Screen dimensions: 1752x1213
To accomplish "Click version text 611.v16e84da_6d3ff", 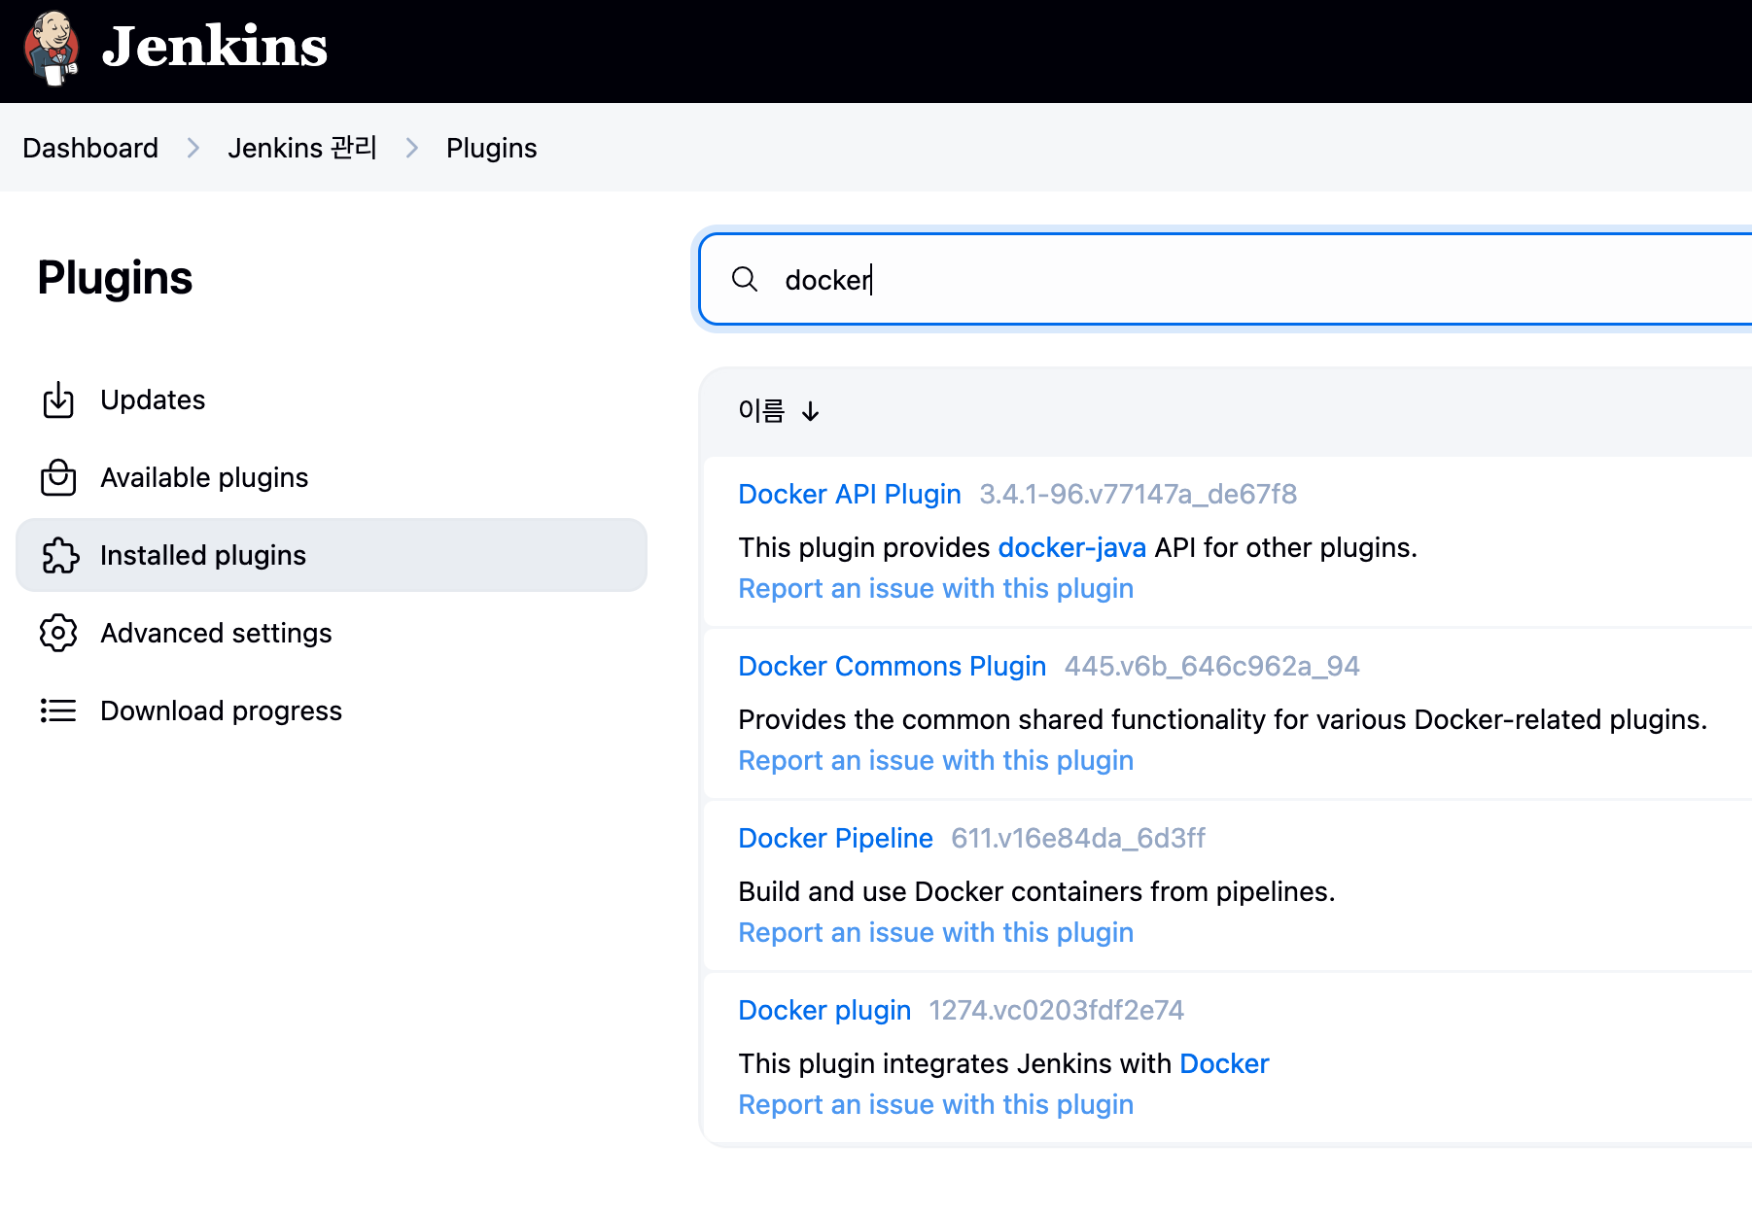I will pos(1078,838).
